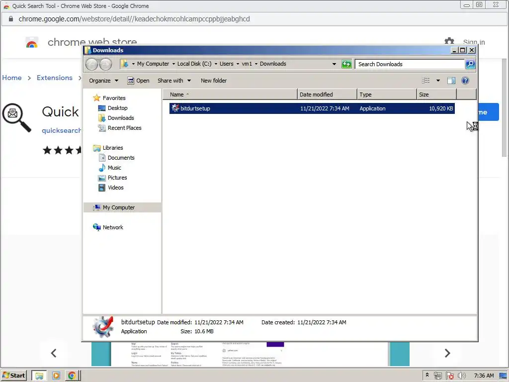
Task: Click vm1 in the breadcrumb path
Action: tap(247, 64)
